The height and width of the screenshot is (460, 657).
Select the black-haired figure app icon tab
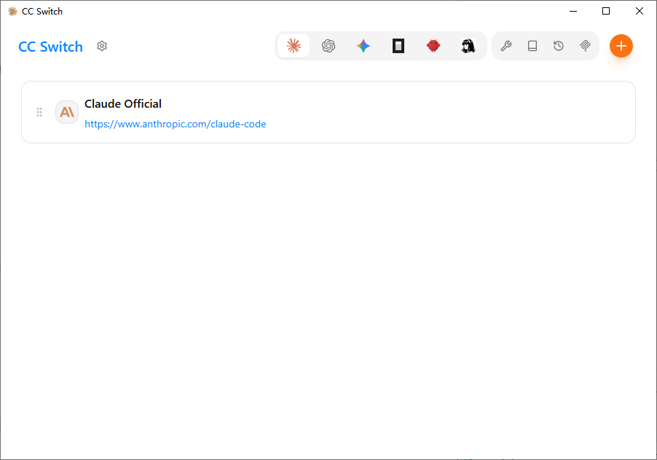(x=468, y=46)
